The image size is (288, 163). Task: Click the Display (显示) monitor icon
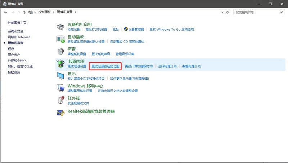[x=60, y=76]
